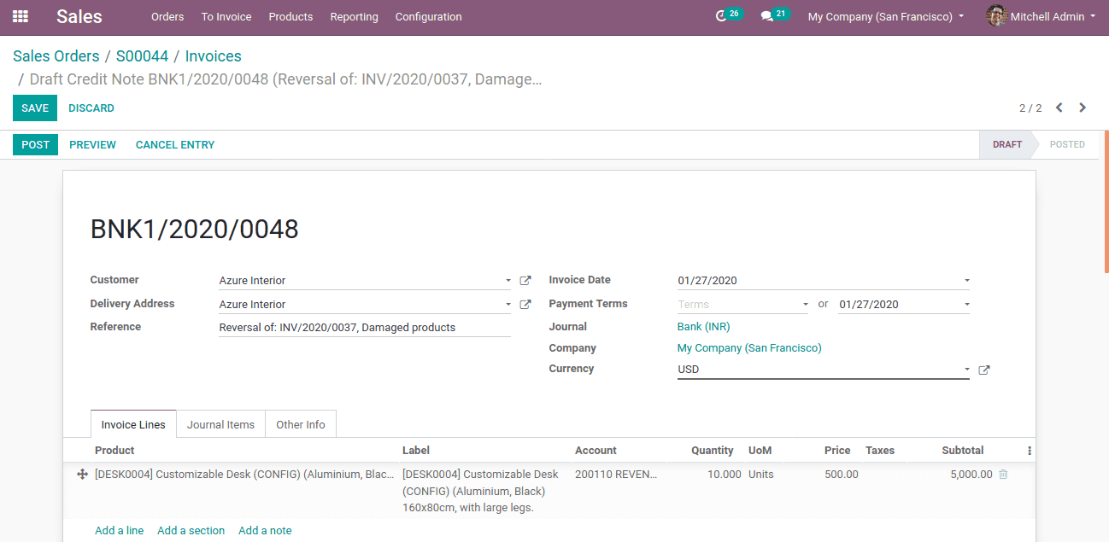Sort by the Subtotal column header

click(x=963, y=451)
